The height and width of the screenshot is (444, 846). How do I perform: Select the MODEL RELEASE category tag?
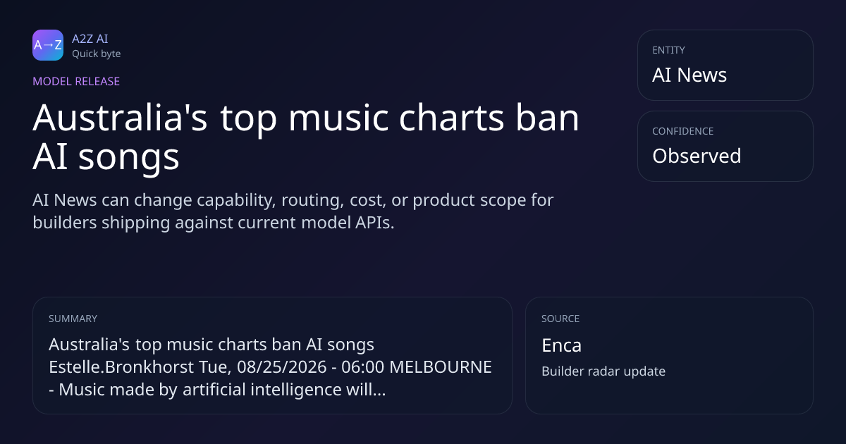point(76,81)
